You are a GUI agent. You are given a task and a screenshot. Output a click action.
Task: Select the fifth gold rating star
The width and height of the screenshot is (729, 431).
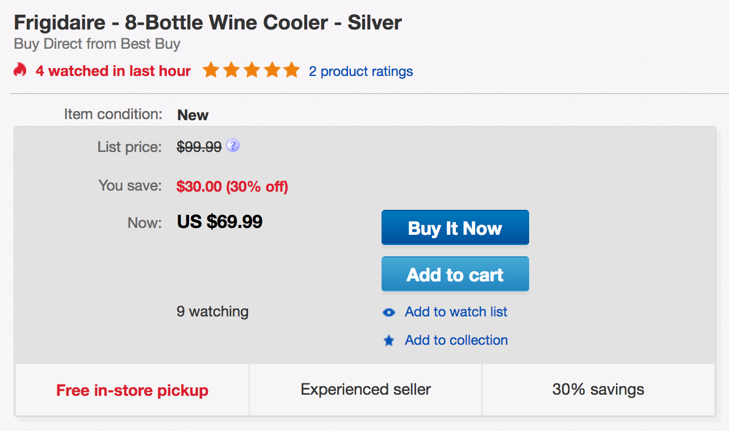coord(292,70)
